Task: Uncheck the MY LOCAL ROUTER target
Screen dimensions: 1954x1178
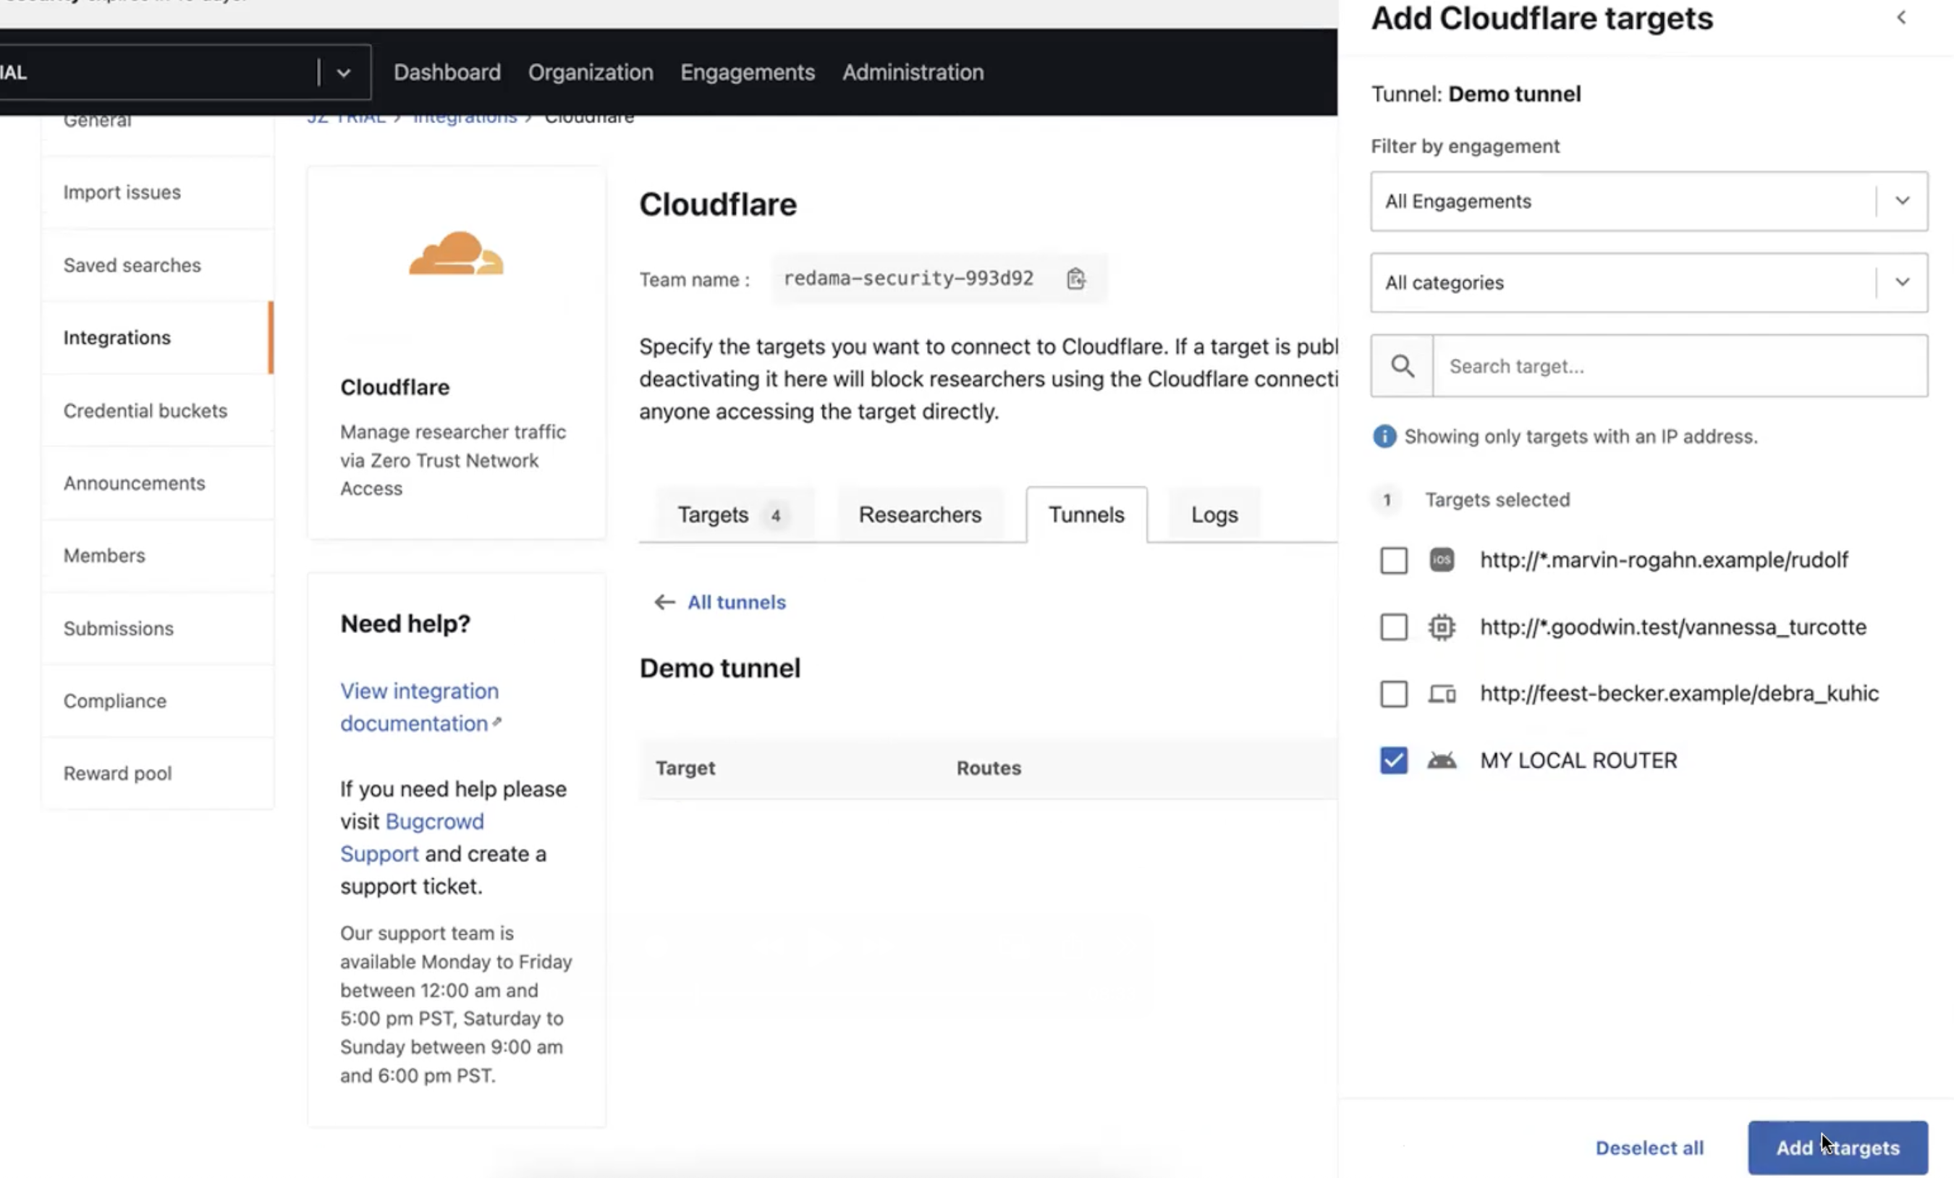Action: coord(1393,760)
